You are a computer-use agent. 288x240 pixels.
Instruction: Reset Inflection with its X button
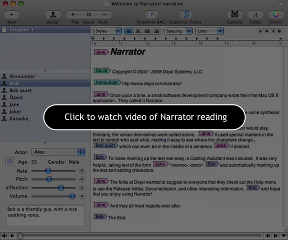point(81,187)
